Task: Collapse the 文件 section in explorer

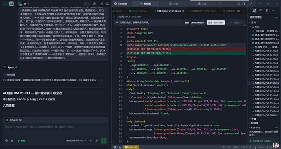Action: tap(250, 23)
